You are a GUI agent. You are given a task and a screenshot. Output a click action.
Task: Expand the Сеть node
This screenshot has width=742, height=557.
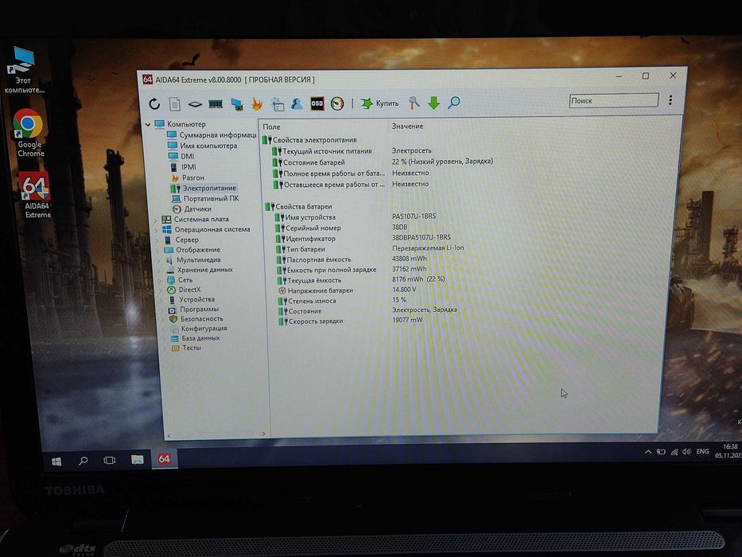[x=160, y=280]
